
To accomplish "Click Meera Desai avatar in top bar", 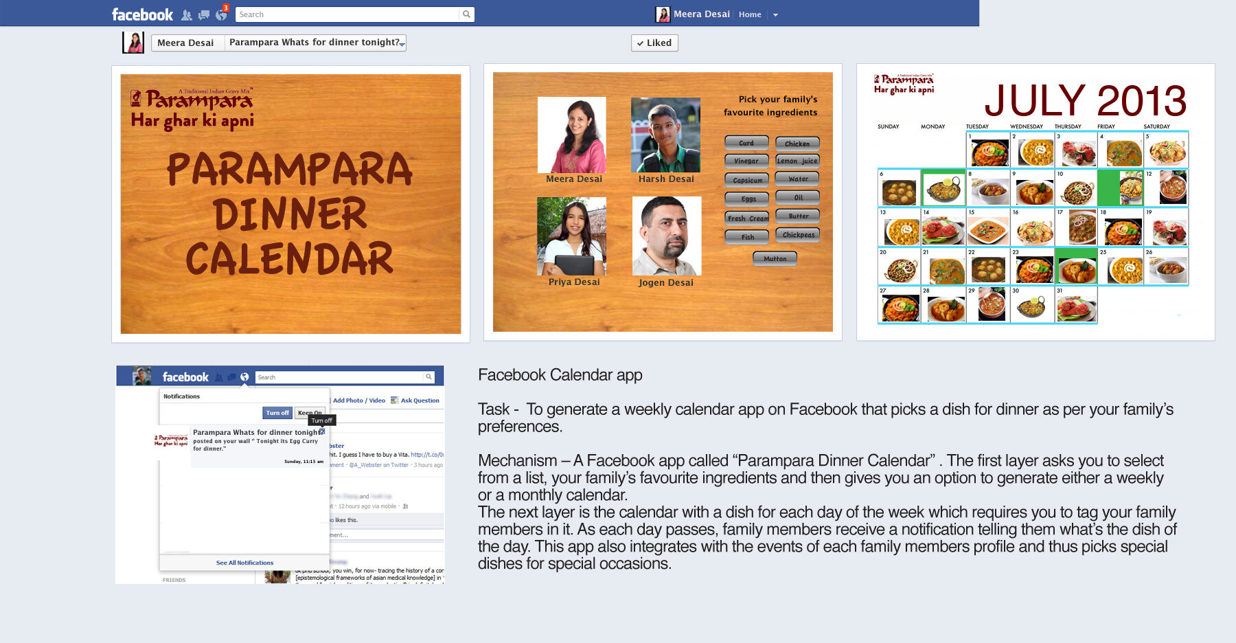I will click(x=663, y=14).
